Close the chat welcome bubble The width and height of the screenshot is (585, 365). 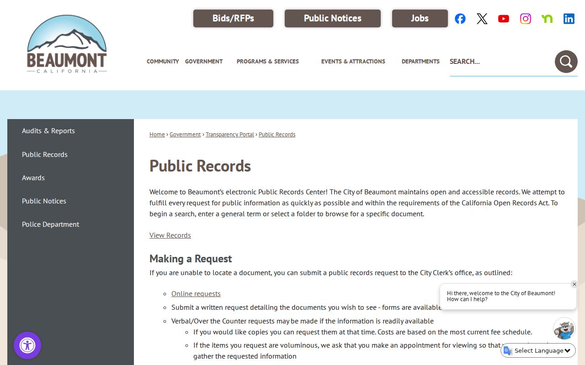coord(574,284)
